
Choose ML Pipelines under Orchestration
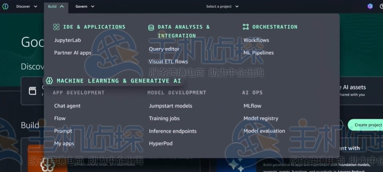(x=258, y=53)
